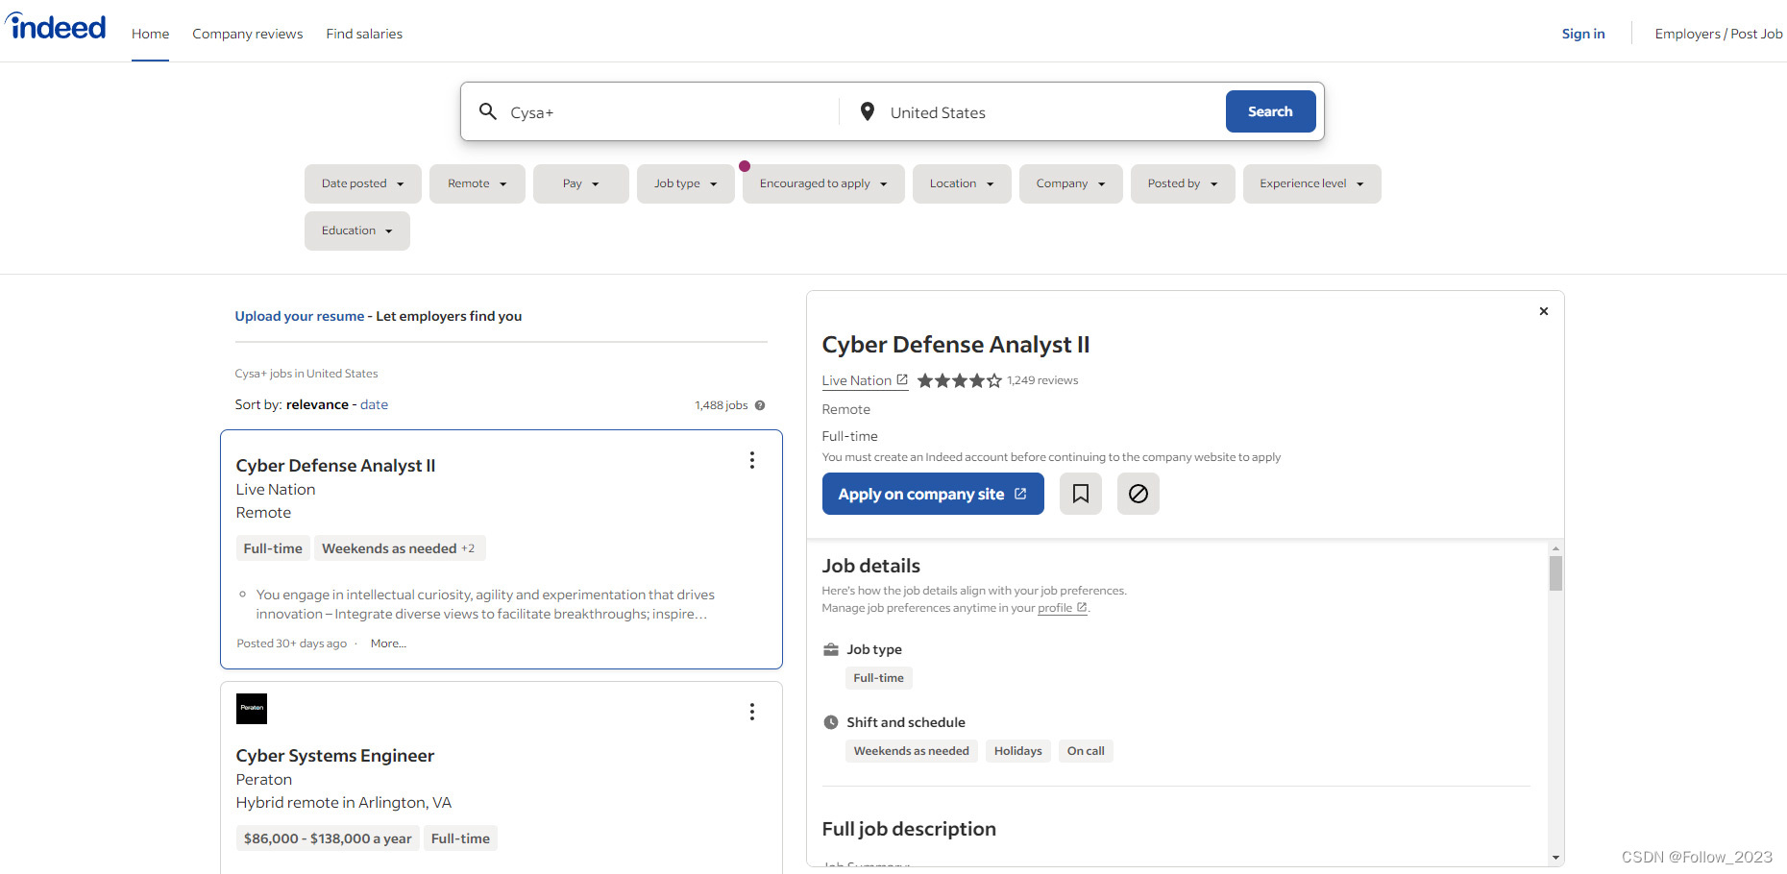
Task: Click the search magnifier icon
Action: tap(488, 111)
